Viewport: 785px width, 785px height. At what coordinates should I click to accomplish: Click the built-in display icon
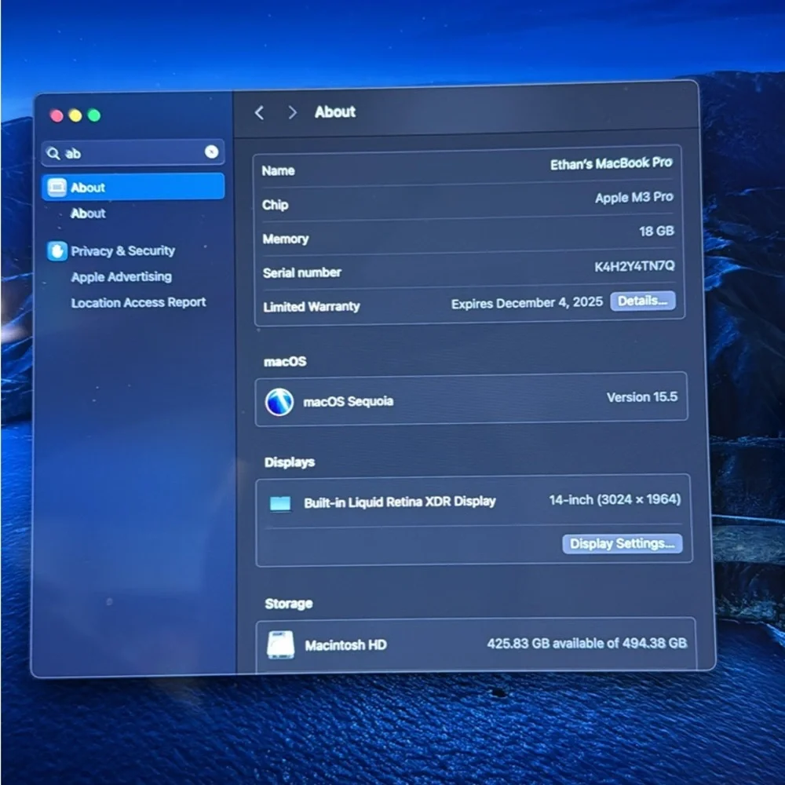point(280,504)
